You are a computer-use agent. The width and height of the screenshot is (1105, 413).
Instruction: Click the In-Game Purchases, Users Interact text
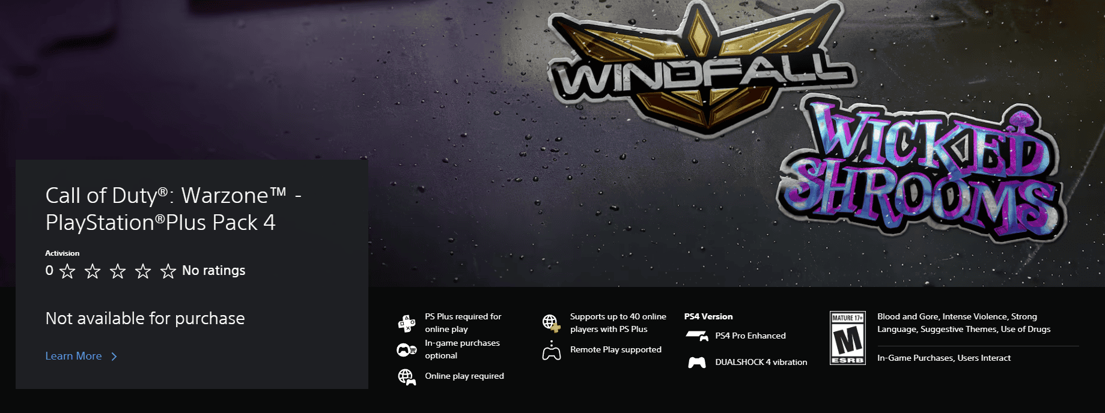944,358
